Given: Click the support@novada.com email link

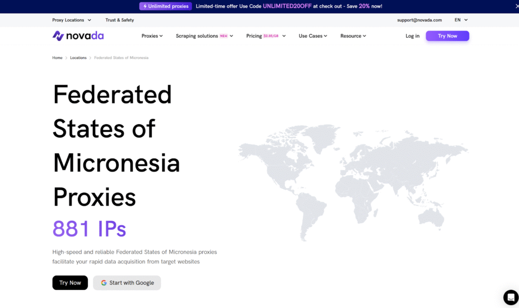Looking at the screenshot, I should [x=419, y=20].
